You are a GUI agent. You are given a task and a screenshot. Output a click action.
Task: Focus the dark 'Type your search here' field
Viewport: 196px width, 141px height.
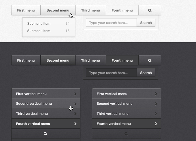(111, 73)
